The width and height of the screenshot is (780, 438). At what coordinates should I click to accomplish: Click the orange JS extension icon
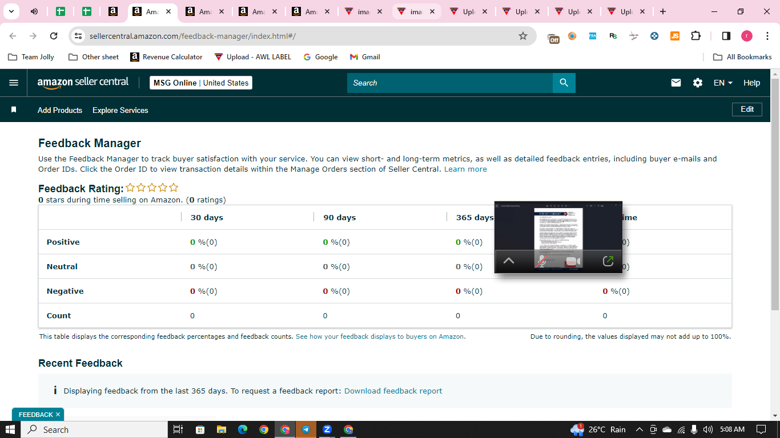(x=675, y=36)
